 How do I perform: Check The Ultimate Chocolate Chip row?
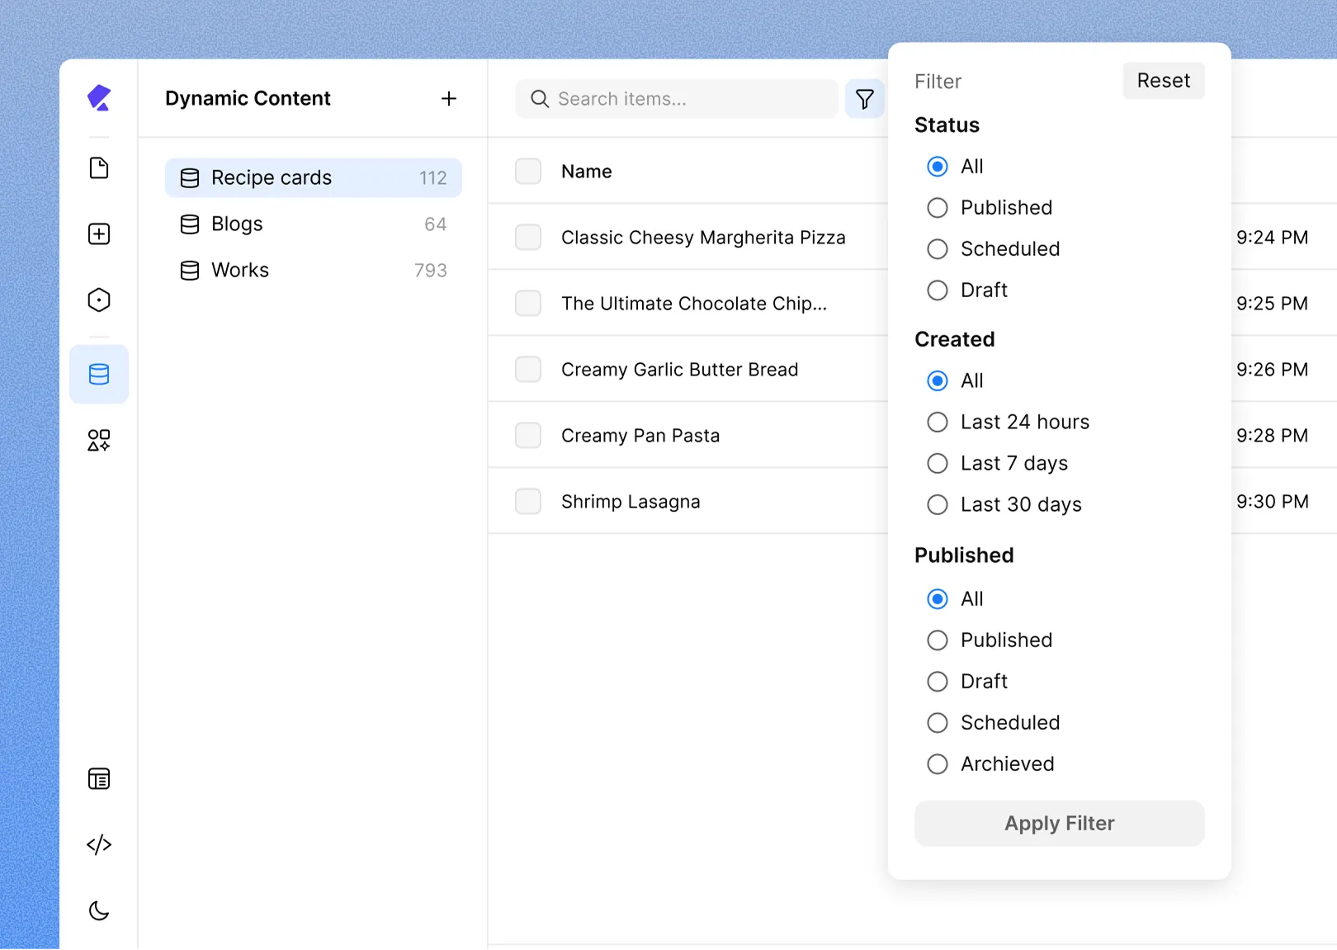click(x=528, y=303)
